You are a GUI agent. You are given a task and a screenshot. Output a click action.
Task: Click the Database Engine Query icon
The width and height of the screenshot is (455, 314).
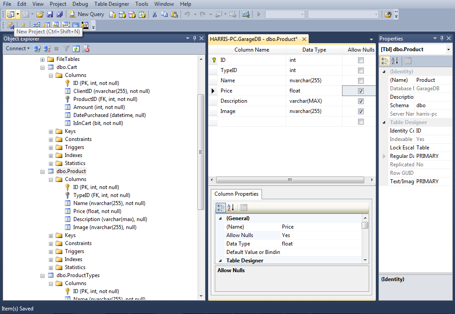112,14
